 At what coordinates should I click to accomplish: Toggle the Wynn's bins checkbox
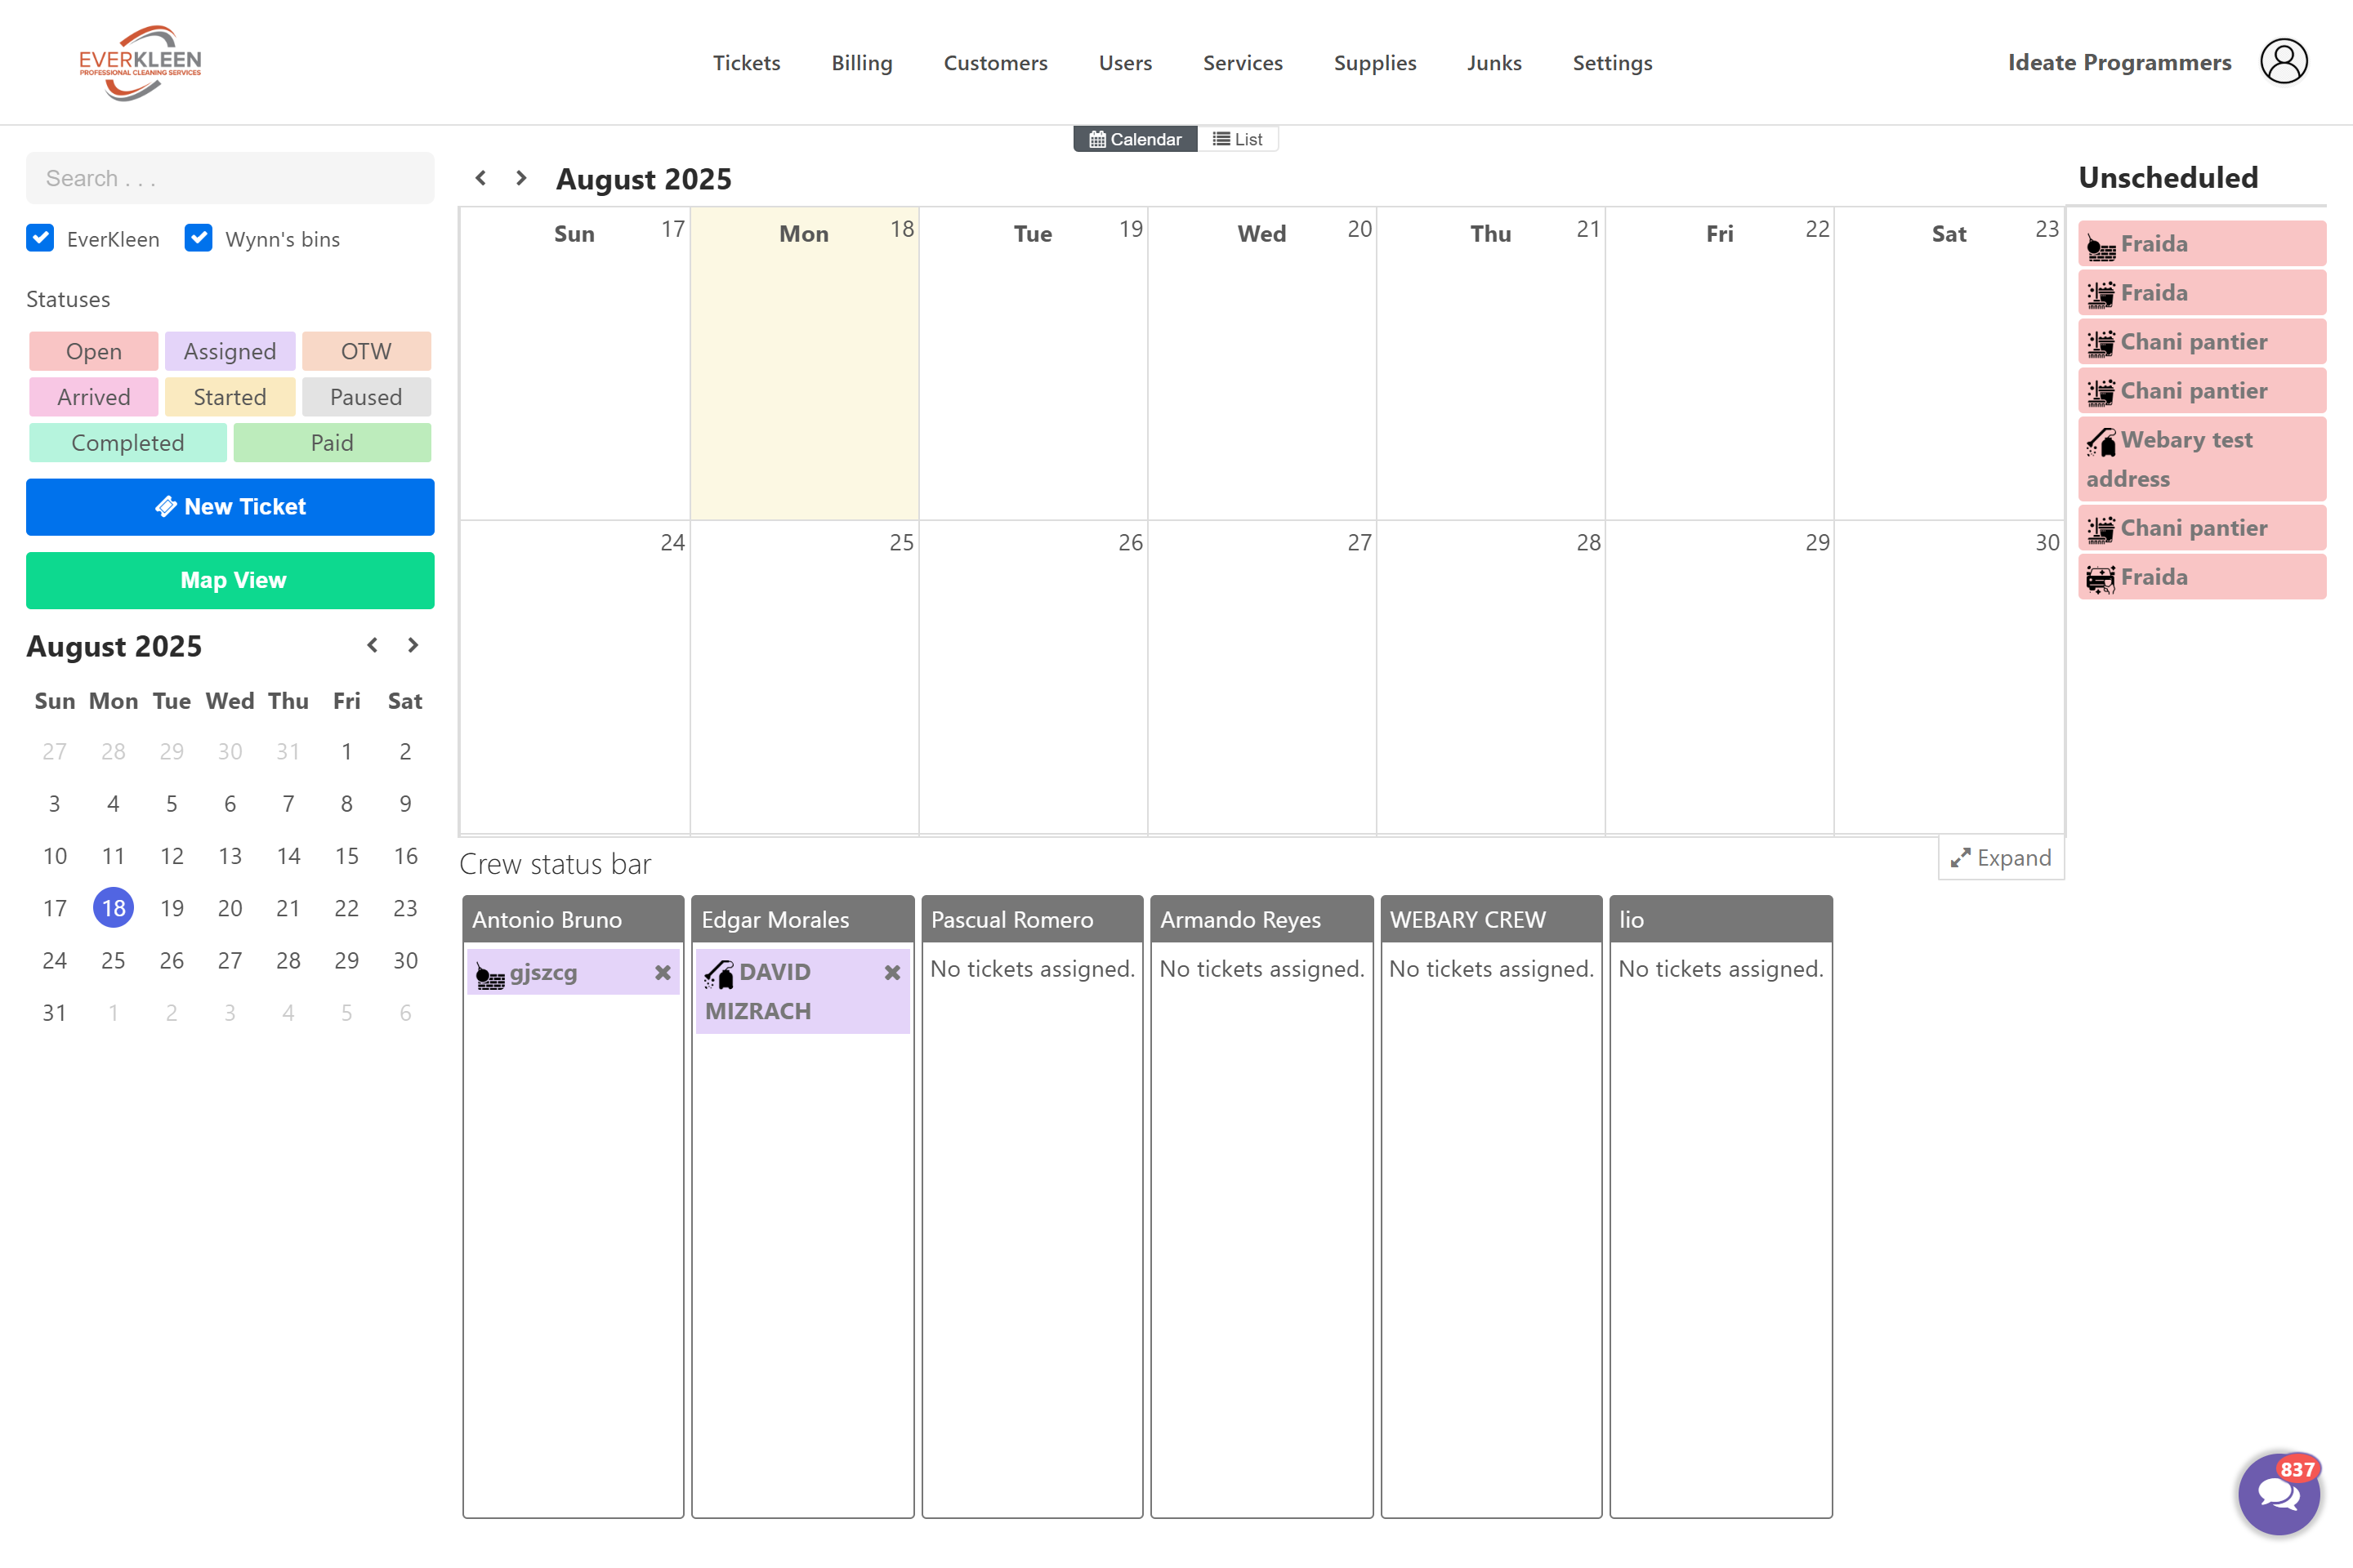[198, 238]
